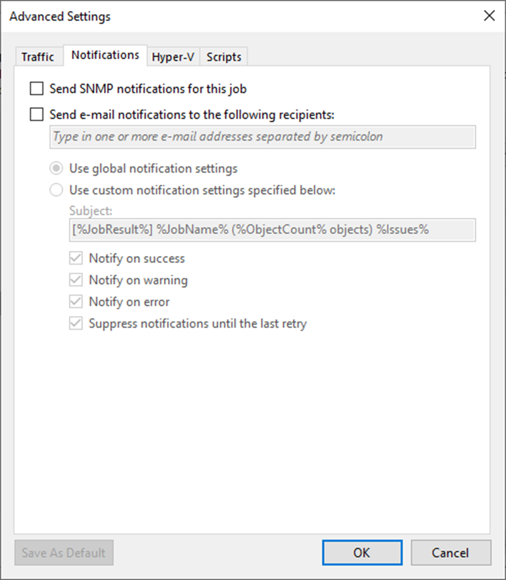Screen dimensions: 506x580
Task: Enable SNMP notifications for this job
Action: click(x=36, y=89)
